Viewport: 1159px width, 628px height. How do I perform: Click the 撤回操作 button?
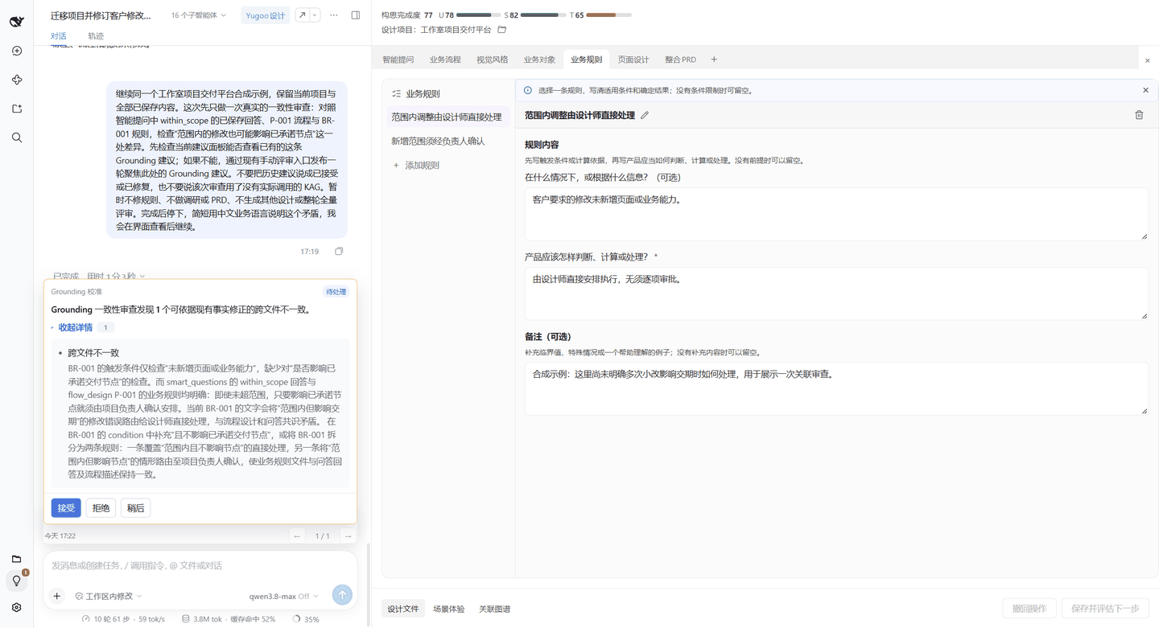pos(1029,608)
